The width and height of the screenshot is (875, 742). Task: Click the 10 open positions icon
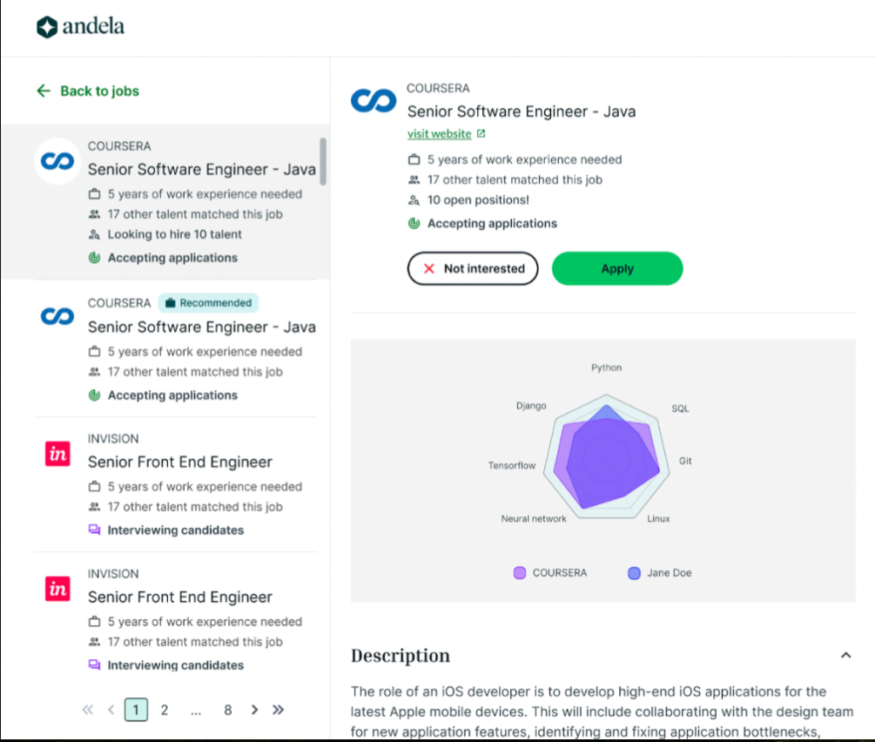point(414,200)
